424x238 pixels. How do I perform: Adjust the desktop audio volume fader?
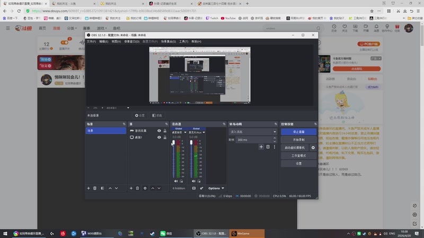[174, 142]
